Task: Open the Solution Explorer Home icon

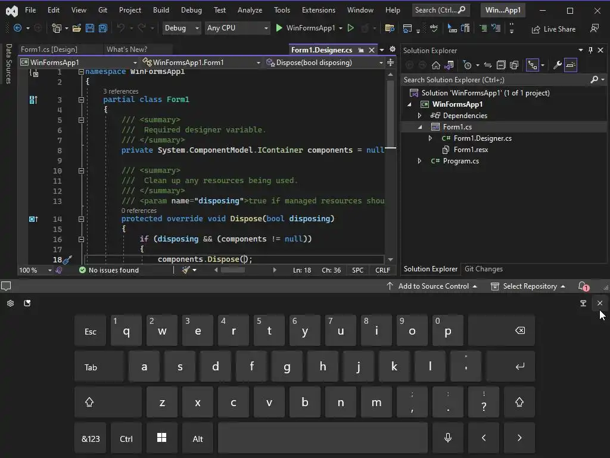Action: 436,65
